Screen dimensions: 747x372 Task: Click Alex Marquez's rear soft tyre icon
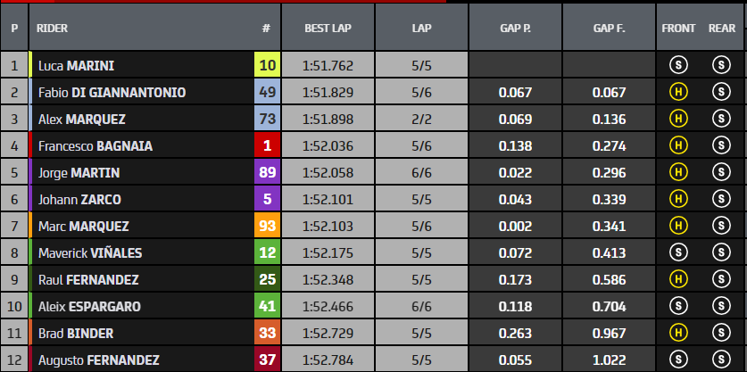[x=721, y=119]
